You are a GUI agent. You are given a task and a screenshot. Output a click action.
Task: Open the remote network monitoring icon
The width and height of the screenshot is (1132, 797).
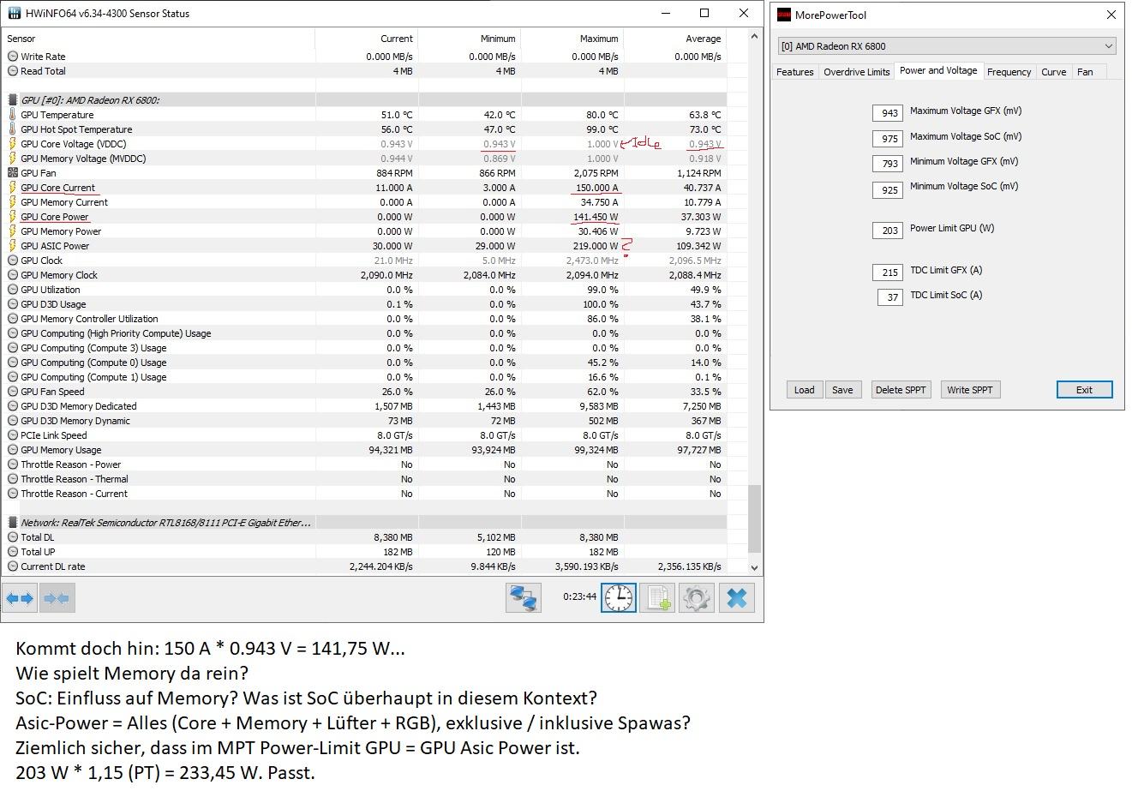coord(524,598)
